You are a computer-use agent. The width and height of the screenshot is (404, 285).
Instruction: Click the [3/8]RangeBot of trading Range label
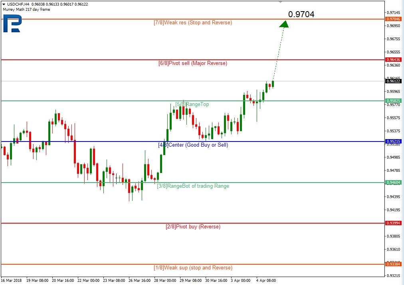193,186
